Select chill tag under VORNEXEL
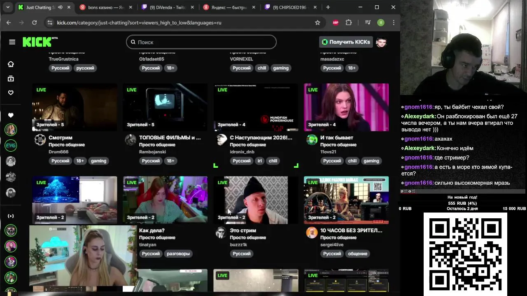Viewport: 527px width, 296px height. [x=262, y=68]
